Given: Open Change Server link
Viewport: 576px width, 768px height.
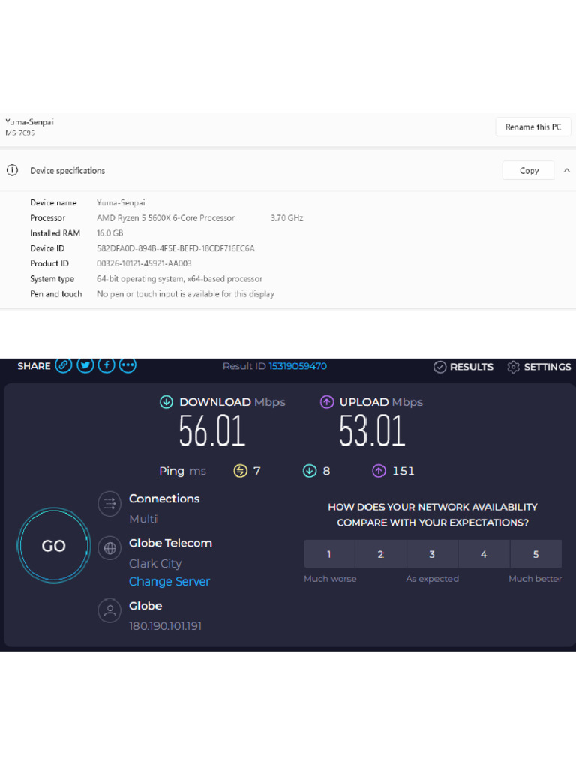Looking at the screenshot, I should [x=169, y=582].
